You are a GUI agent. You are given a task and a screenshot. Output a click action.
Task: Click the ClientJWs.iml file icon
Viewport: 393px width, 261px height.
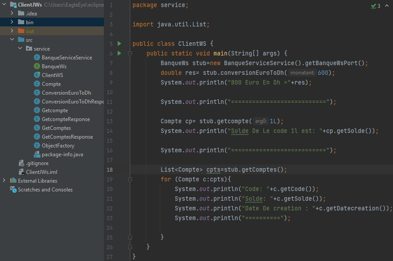(x=21, y=172)
